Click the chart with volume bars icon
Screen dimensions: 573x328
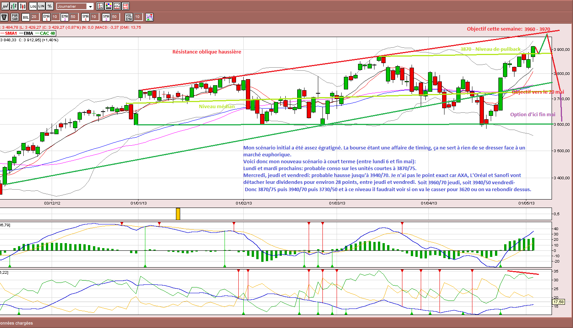coord(117,6)
